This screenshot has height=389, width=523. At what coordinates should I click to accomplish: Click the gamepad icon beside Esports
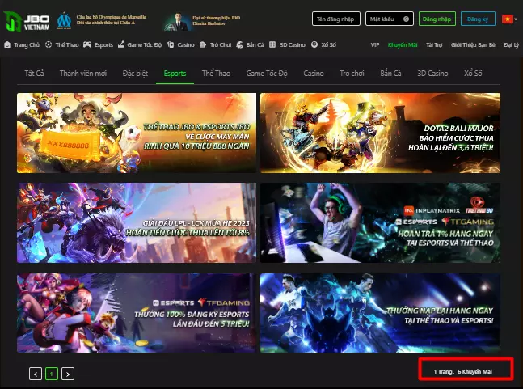[87, 44]
